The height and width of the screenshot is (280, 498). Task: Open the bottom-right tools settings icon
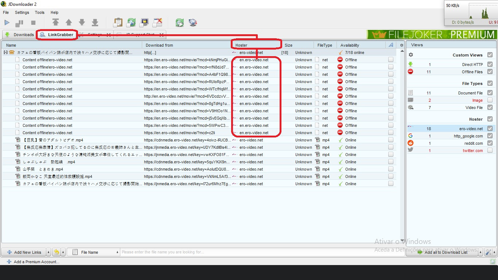(489, 252)
